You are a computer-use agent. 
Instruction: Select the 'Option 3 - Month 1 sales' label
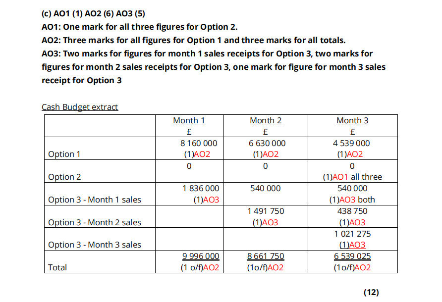tap(95, 200)
